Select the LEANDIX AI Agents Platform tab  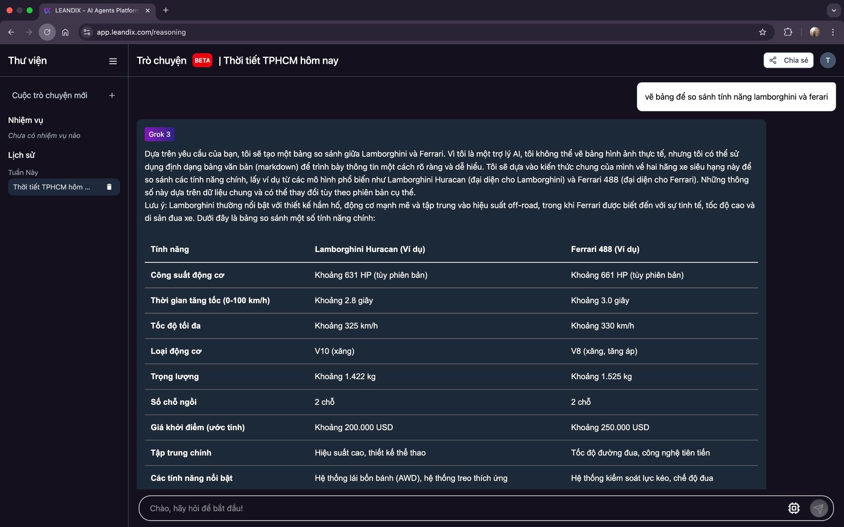pos(96,11)
